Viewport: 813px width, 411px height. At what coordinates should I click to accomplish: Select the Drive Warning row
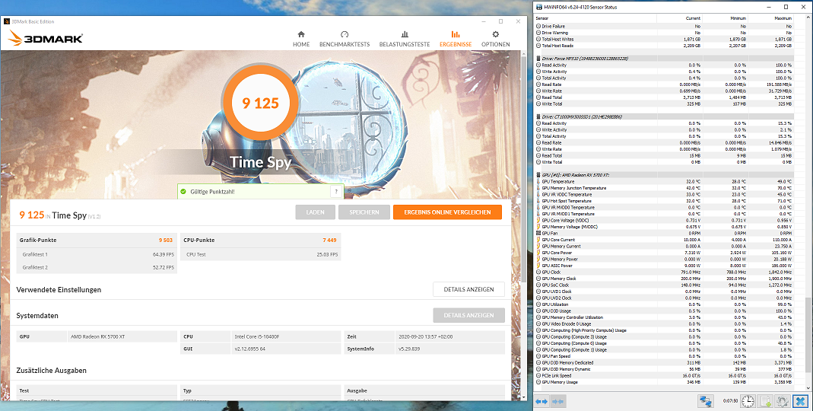click(x=664, y=33)
